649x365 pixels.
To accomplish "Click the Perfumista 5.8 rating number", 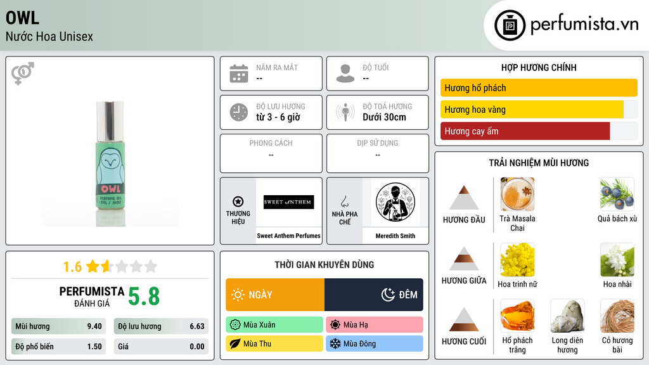I will (x=144, y=297).
